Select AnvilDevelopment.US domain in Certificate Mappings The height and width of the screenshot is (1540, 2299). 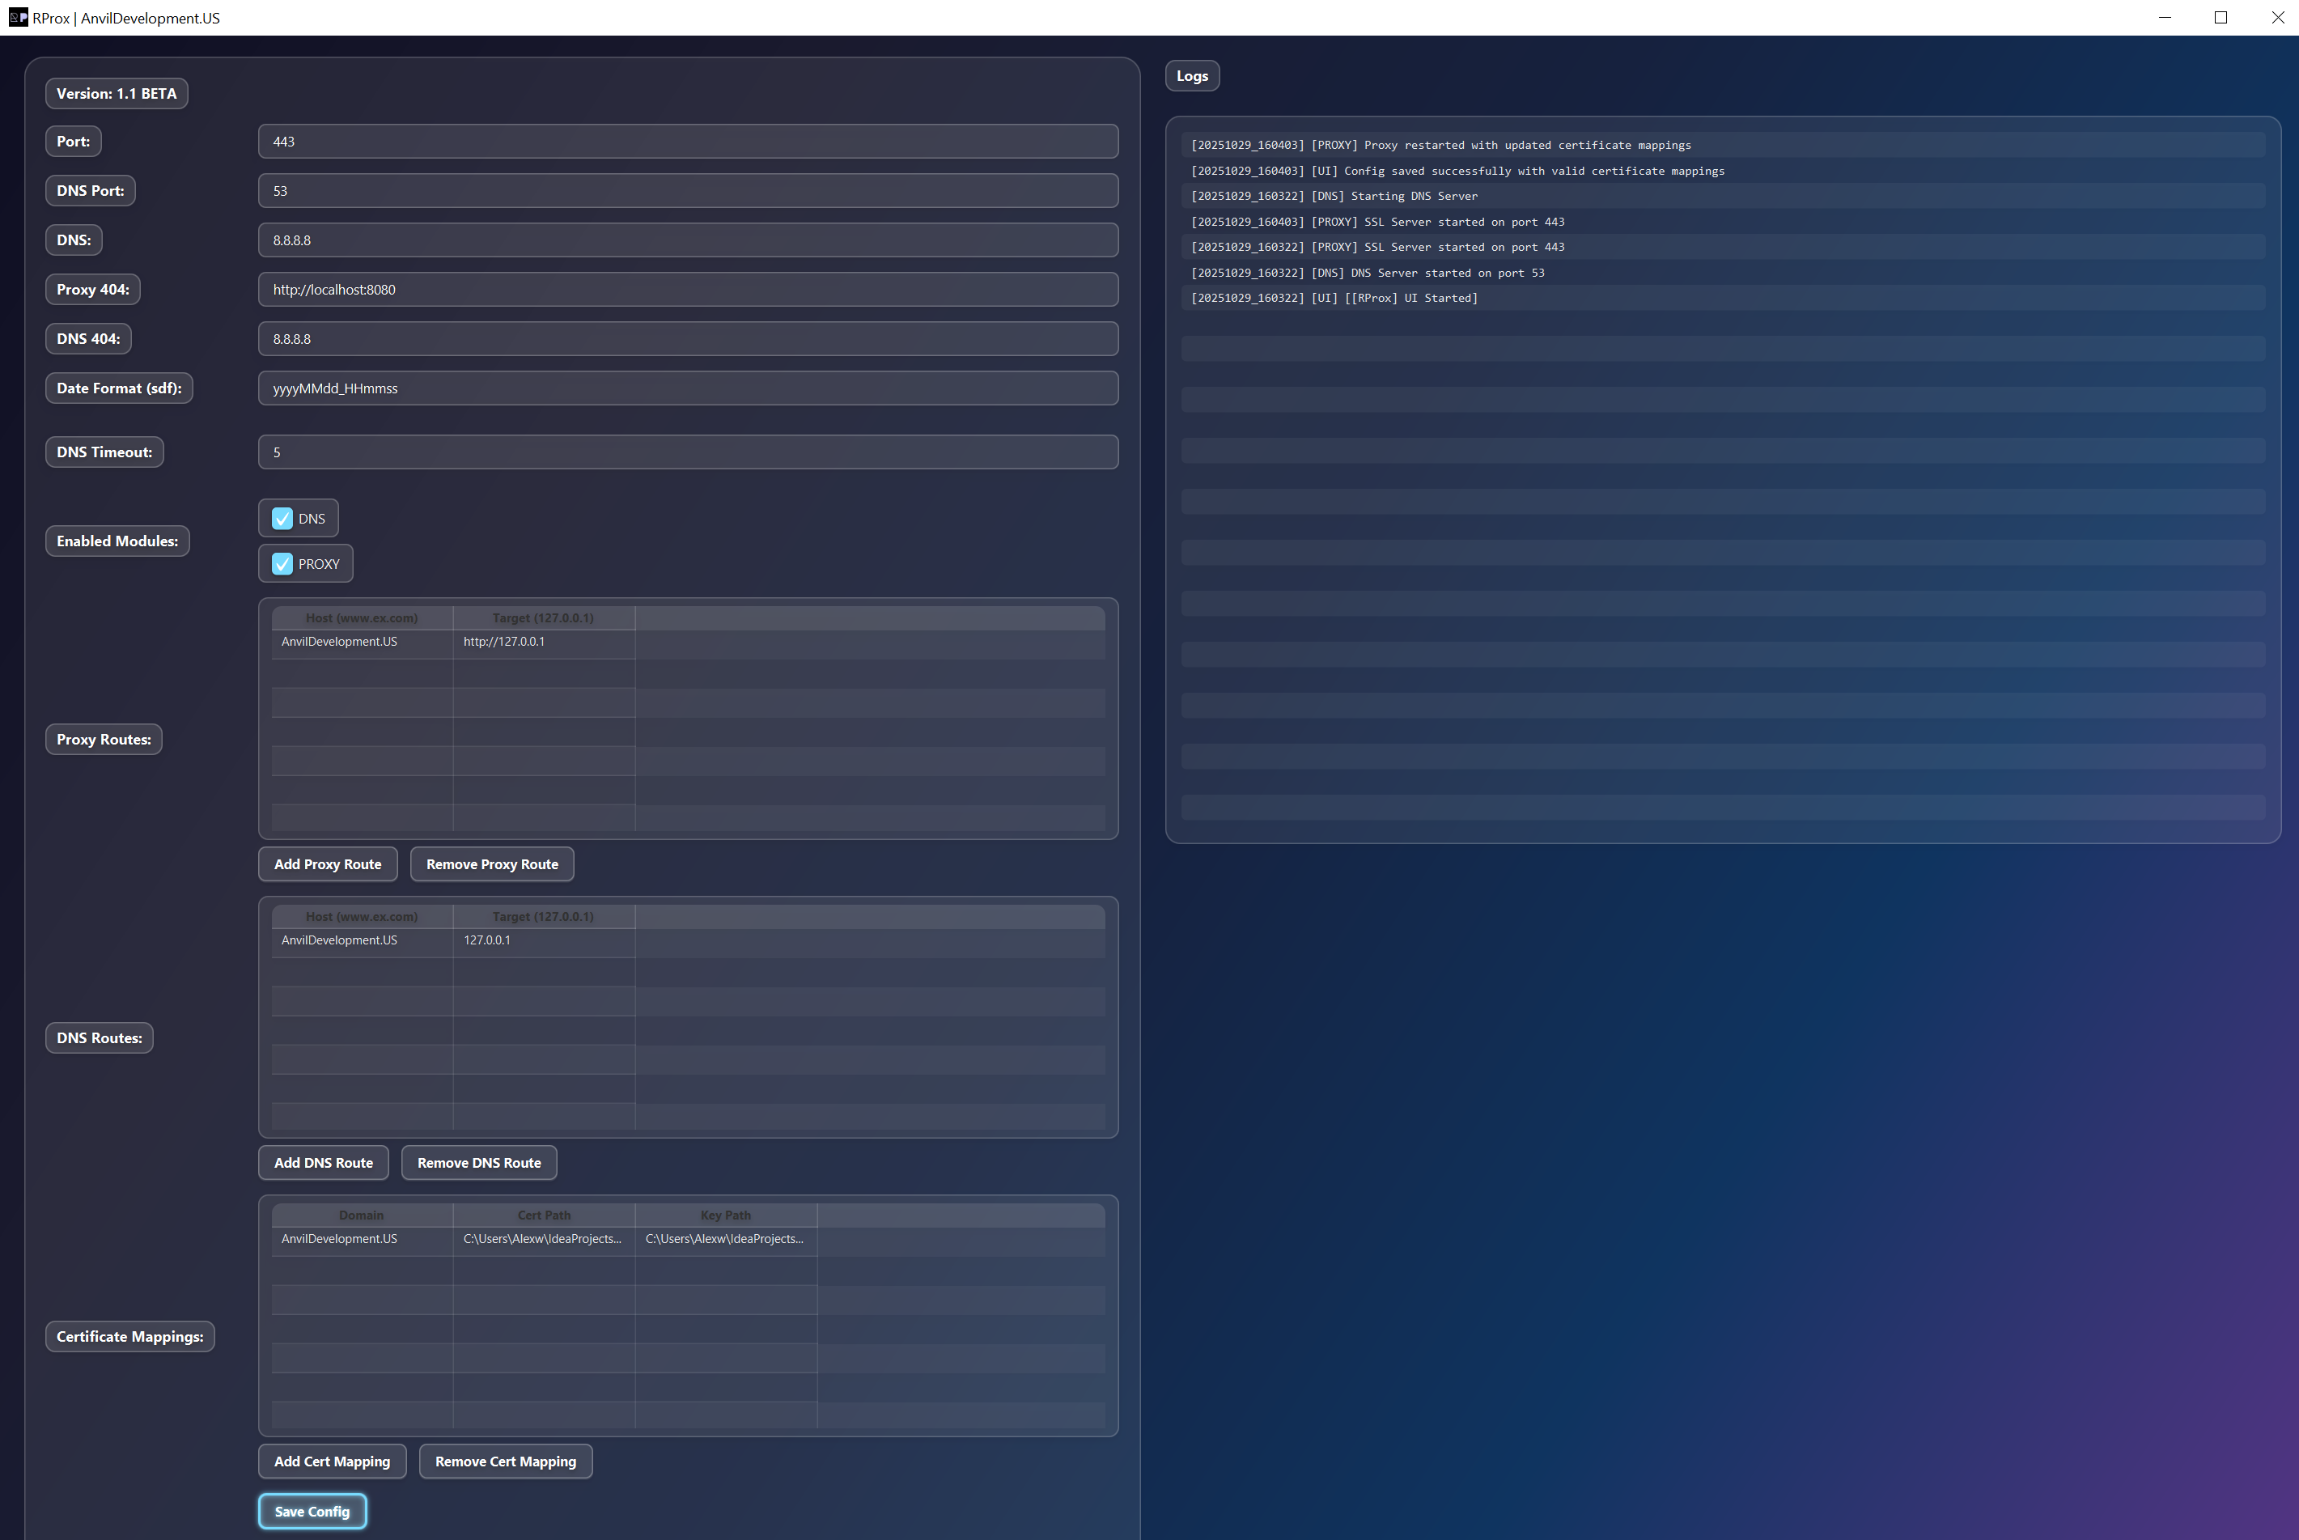point(363,1240)
